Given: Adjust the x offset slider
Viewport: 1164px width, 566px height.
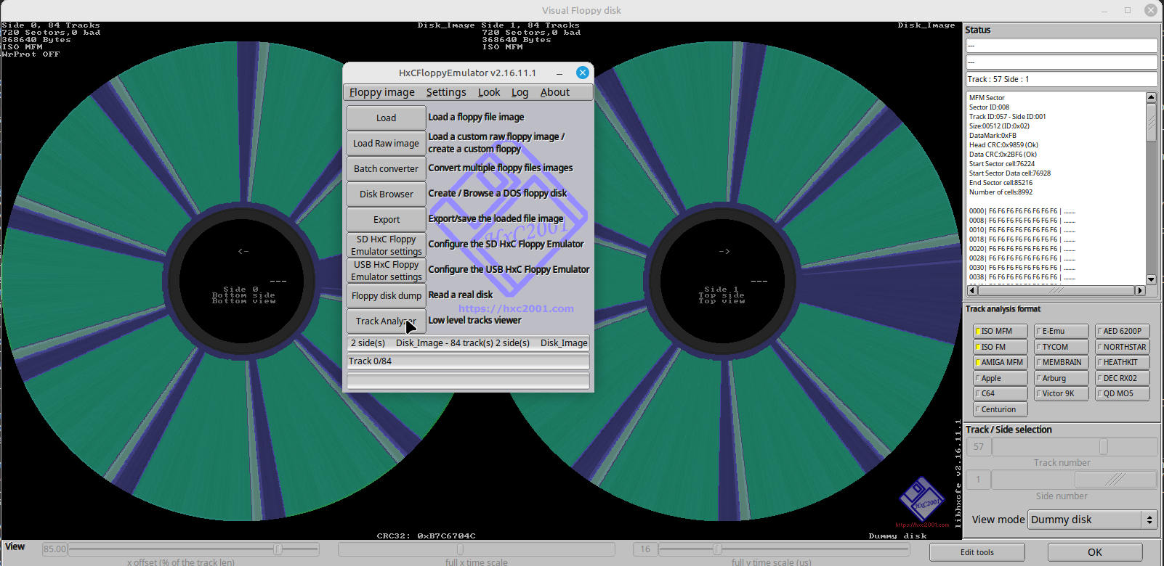Looking at the screenshot, I should click(x=193, y=549).
